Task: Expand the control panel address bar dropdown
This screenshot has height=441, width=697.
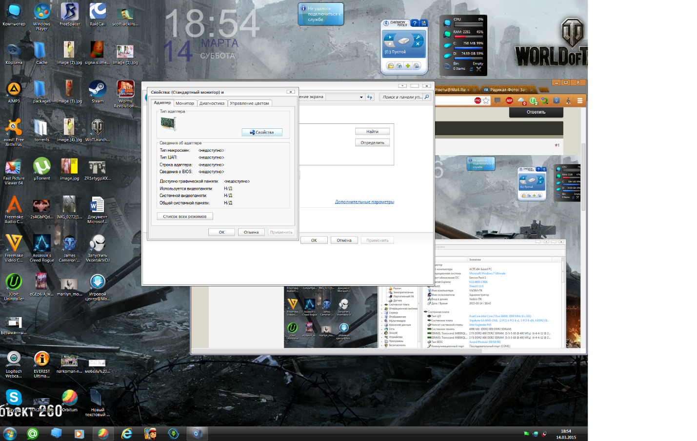Action: [x=361, y=97]
